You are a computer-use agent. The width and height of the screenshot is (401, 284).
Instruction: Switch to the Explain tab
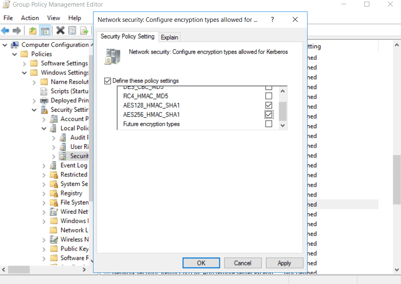click(169, 38)
